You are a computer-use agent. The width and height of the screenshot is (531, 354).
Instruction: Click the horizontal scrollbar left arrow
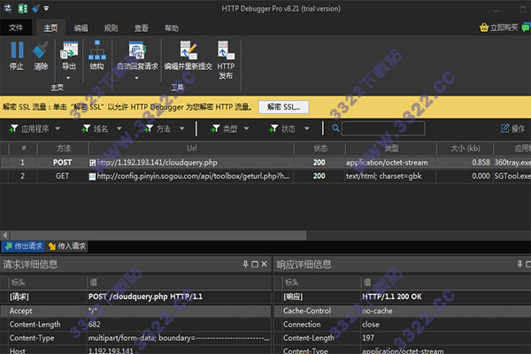pyautogui.click(x=5, y=235)
